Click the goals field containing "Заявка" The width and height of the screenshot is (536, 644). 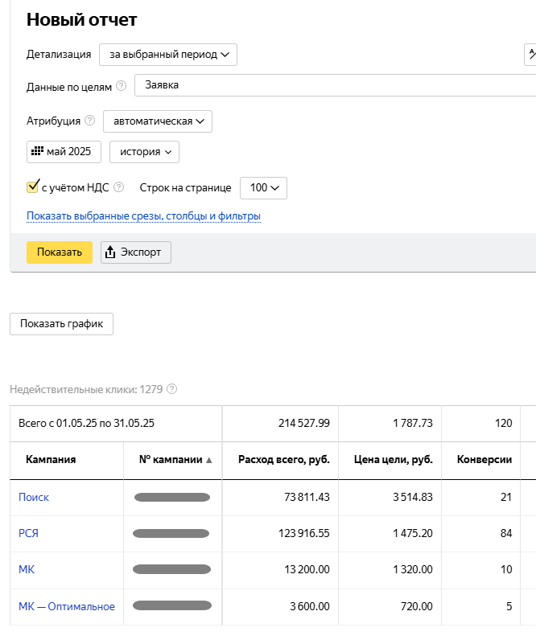[x=335, y=84]
